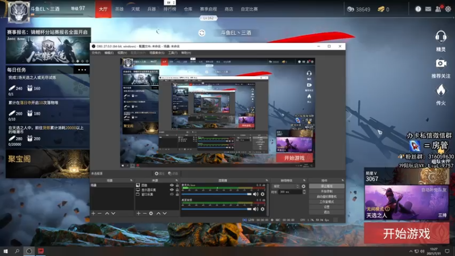This screenshot has height=256, width=455.
Task: Pop out the 混音器 dock panel
Action: [x=267, y=180]
